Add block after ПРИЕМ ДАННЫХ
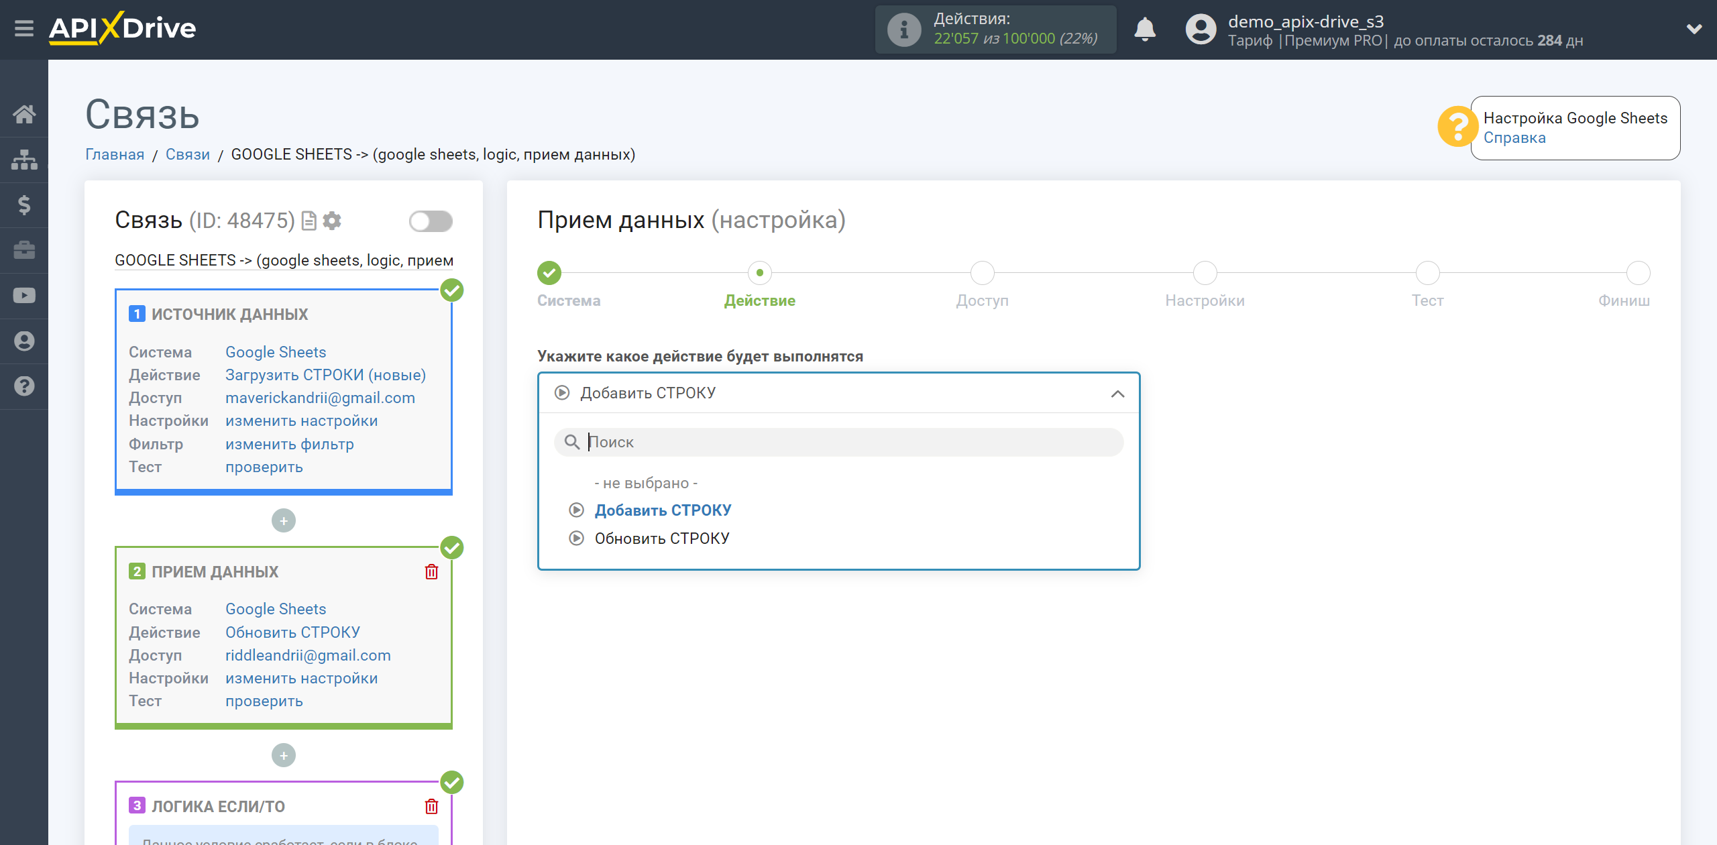 click(284, 755)
